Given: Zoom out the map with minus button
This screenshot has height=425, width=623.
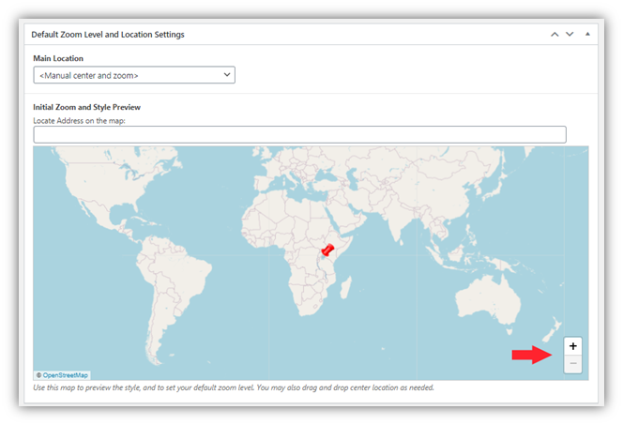Looking at the screenshot, I should tap(572, 363).
